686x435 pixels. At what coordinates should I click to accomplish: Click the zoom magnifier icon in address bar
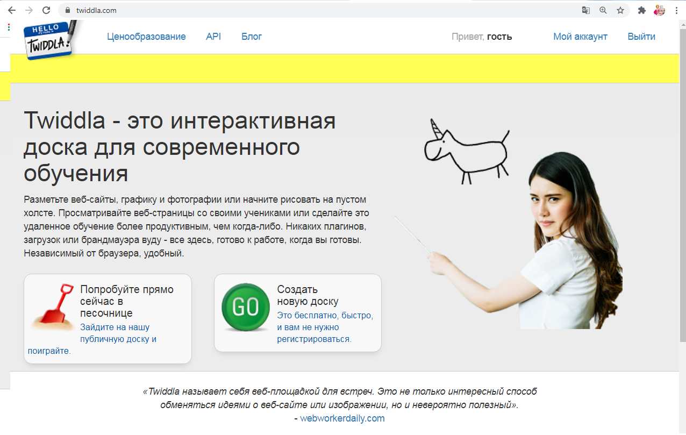click(603, 10)
